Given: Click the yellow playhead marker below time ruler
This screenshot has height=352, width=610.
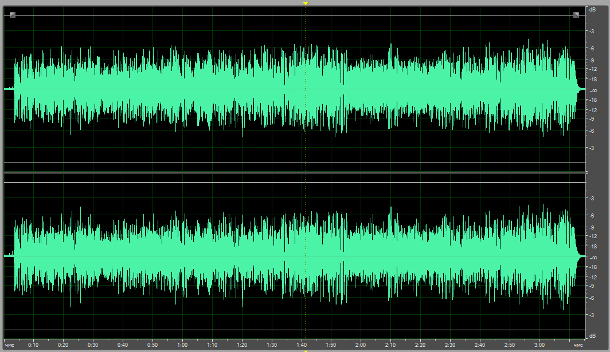Looking at the screenshot, I should 306,350.
